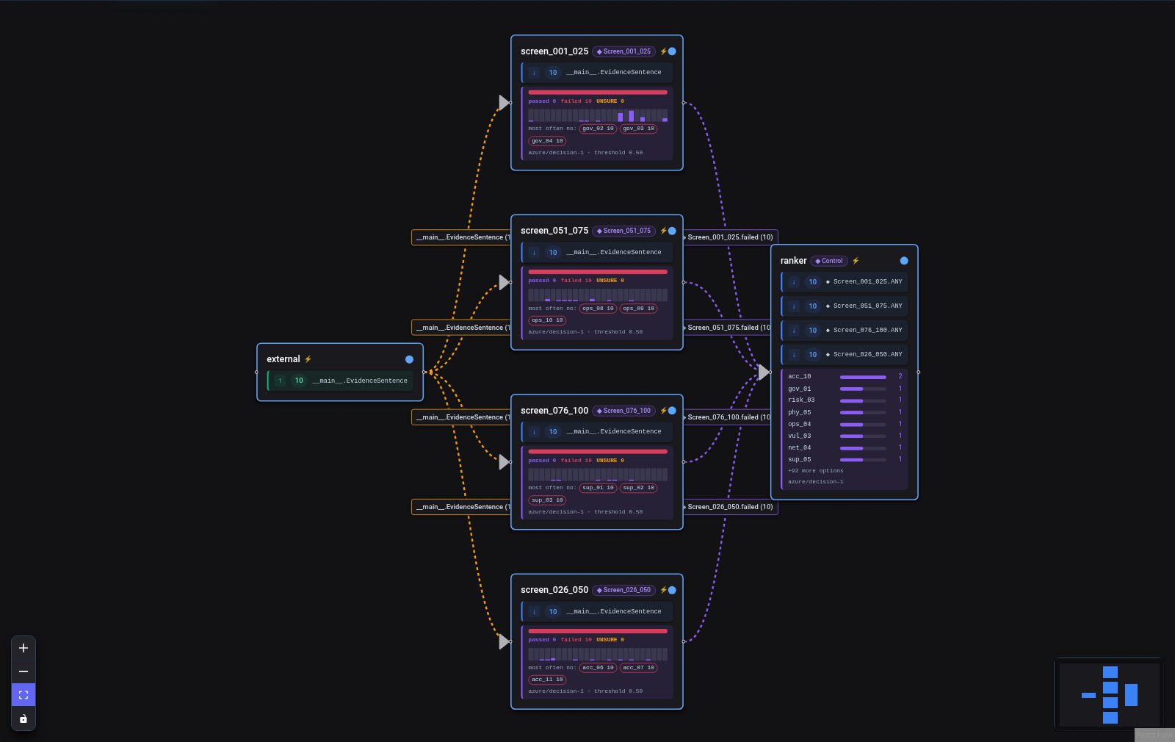Click the acc_06 10 tag in screen_026_050
1175x742 pixels.
tap(598, 668)
